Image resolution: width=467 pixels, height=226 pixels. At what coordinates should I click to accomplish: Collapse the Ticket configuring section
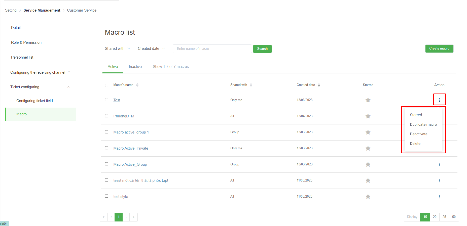click(40, 87)
